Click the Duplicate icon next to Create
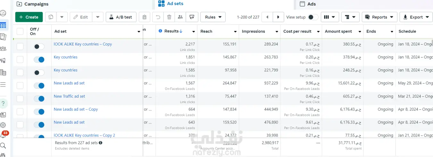Viewport: 433px width, 157px height. [51, 17]
